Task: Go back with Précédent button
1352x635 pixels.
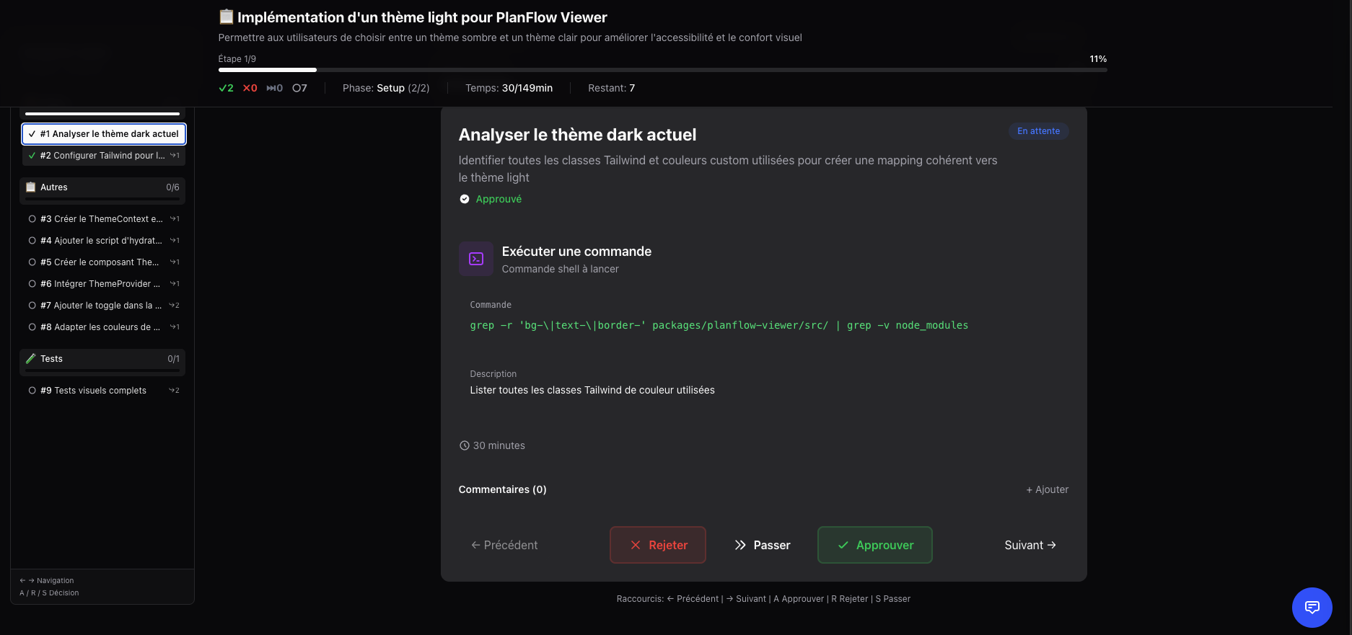Action: (504, 545)
